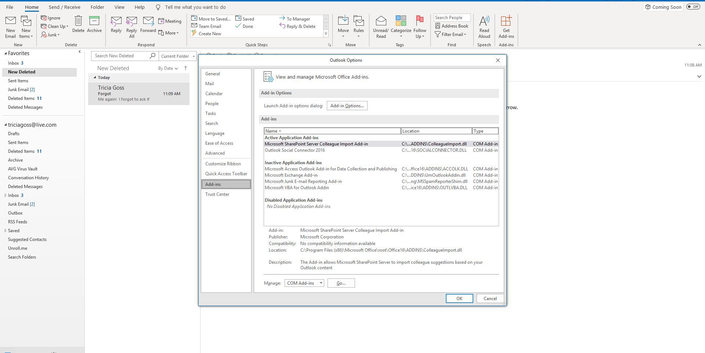Click OK in Outlook Options
This screenshot has width=705, height=353.
[x=459, y=299]
